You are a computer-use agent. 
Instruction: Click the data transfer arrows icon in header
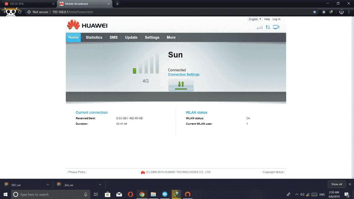[268, 27]
